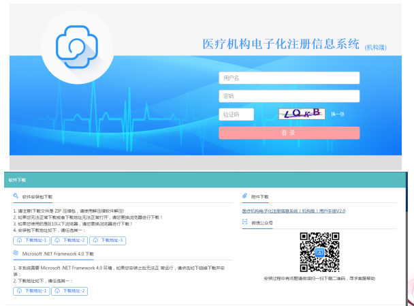Viewport: 414px width, 306px height.
Task: Download installer via 下载地址-1 button
Action: point(31,240)
